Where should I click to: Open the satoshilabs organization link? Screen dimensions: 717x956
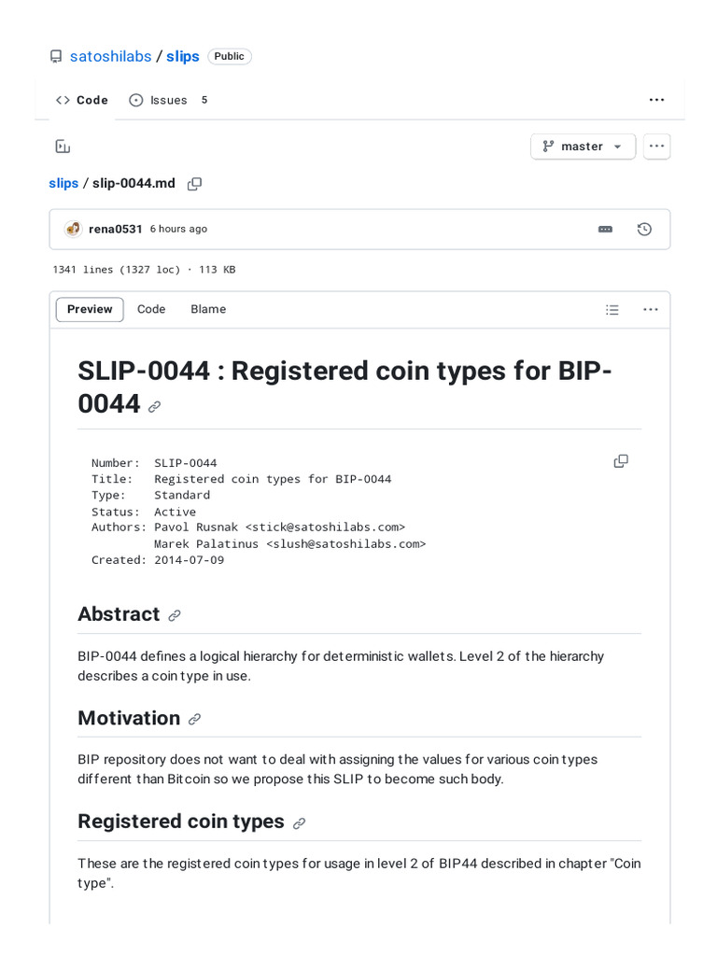[110, 57]
